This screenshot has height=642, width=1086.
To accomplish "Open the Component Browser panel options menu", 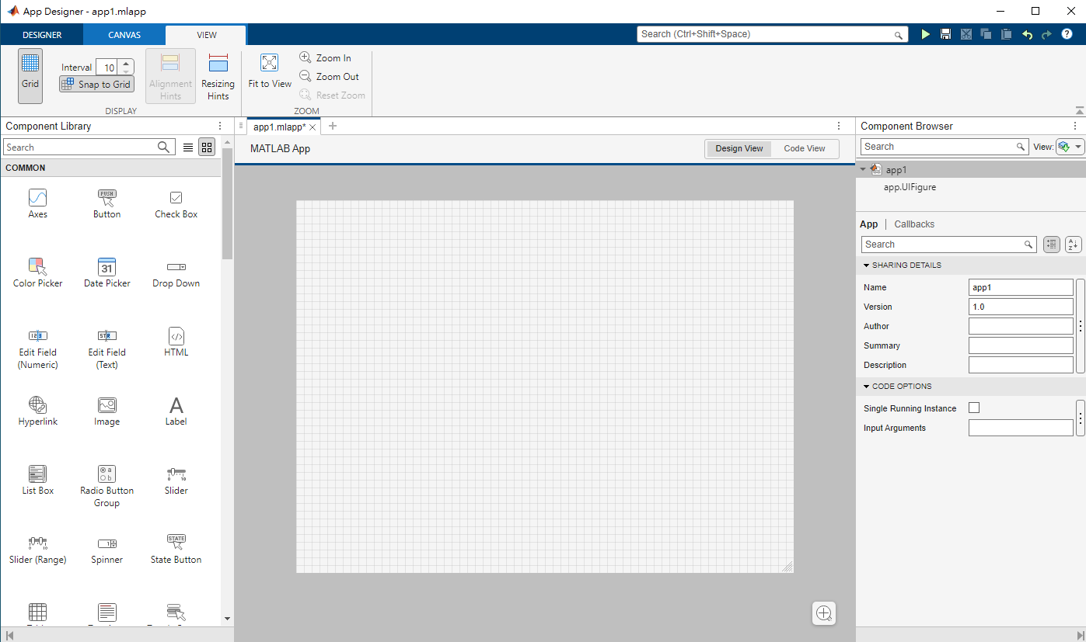I will coord(1076,126).
